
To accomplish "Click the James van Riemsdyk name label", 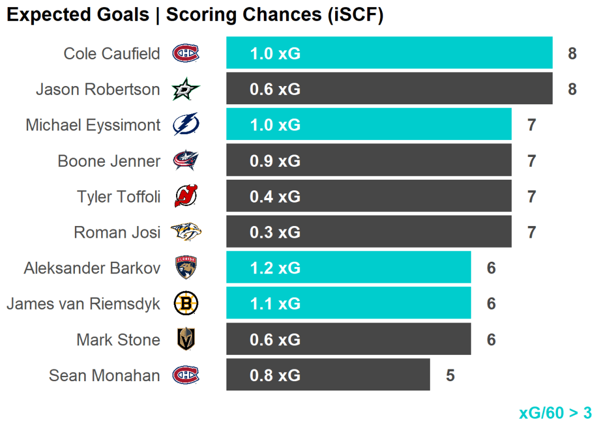I will (83, 304).
